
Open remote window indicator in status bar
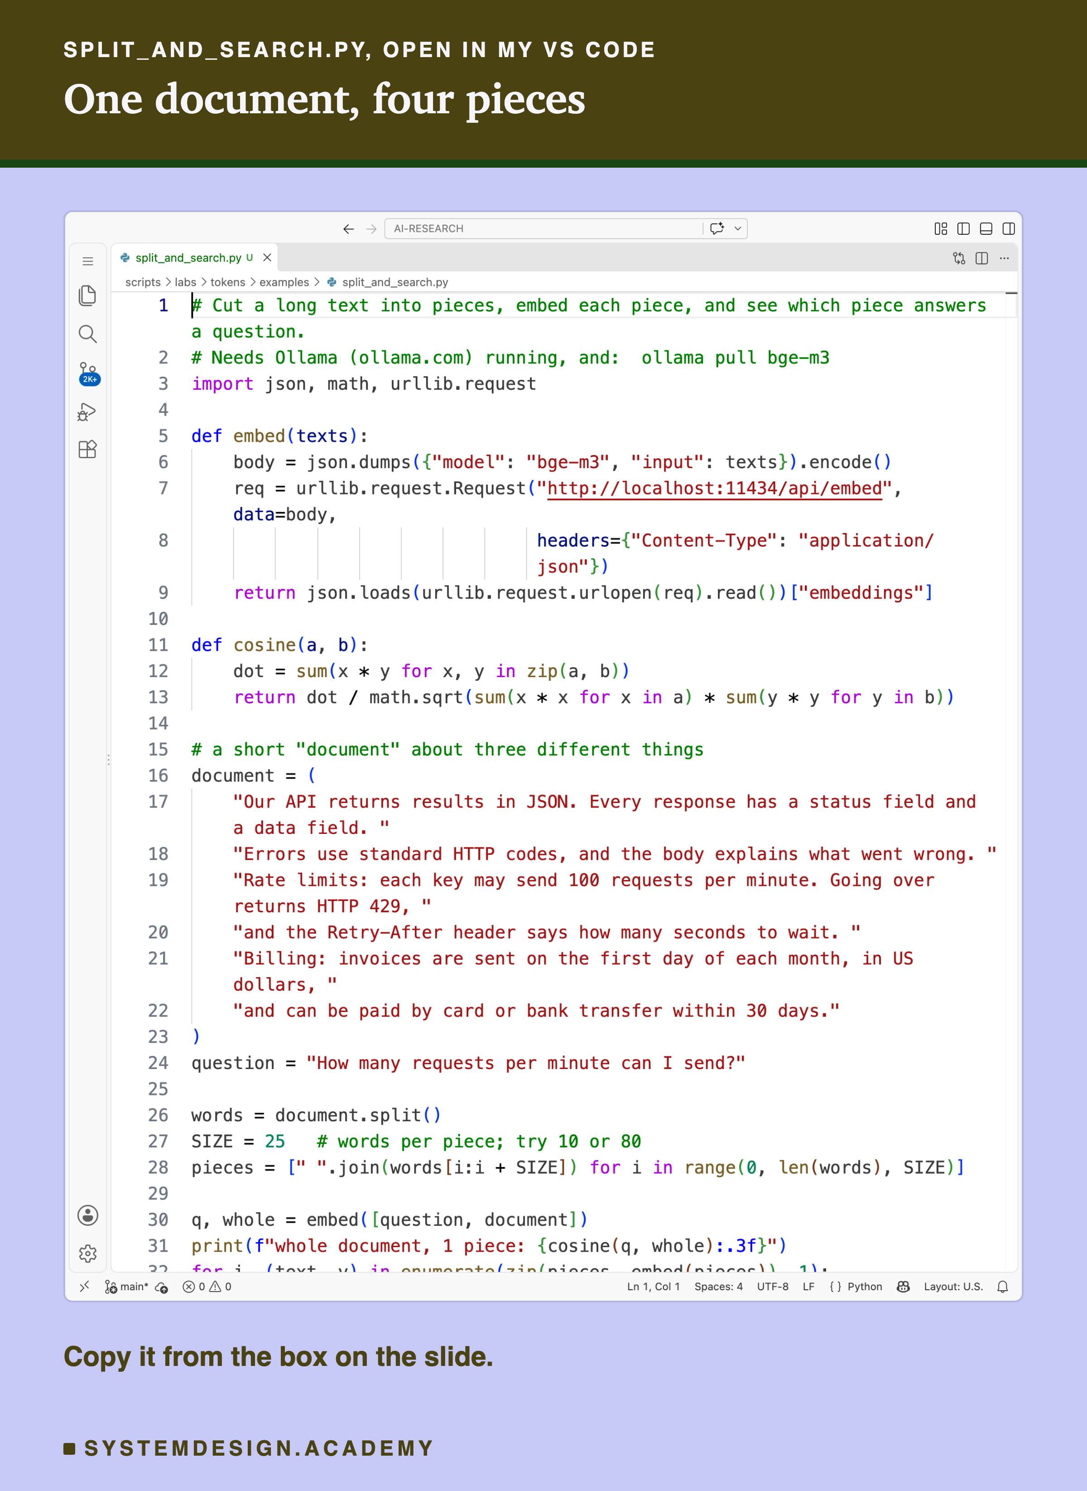click(x=84, y=1286)
